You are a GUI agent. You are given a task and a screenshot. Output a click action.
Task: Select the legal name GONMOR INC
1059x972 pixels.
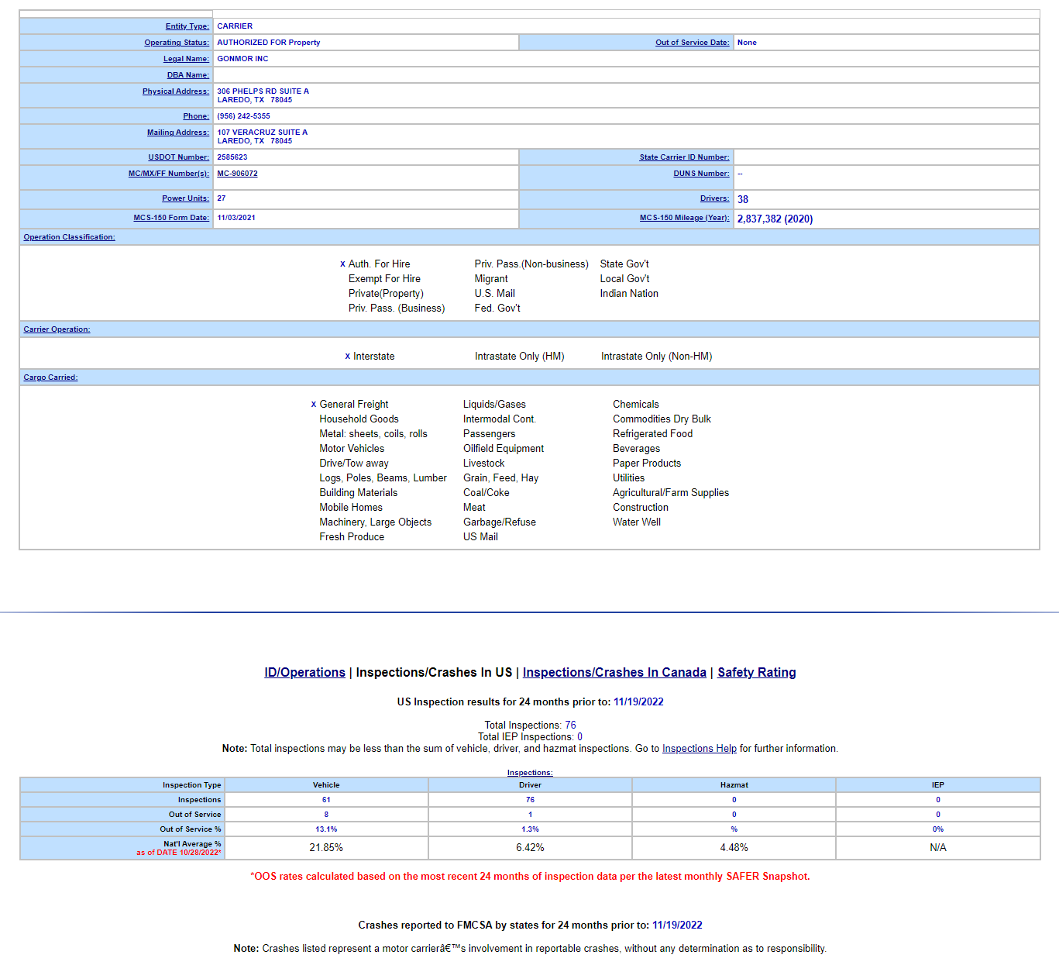point(242,59)
